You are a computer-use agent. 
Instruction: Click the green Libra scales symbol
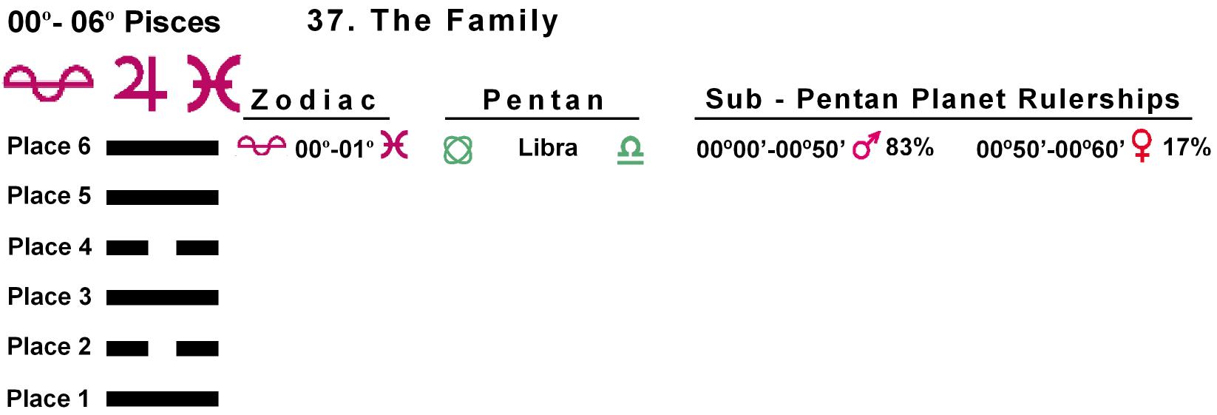tap(630, 151)
